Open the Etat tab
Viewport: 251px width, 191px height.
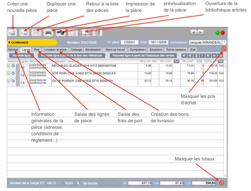[193, 49]
